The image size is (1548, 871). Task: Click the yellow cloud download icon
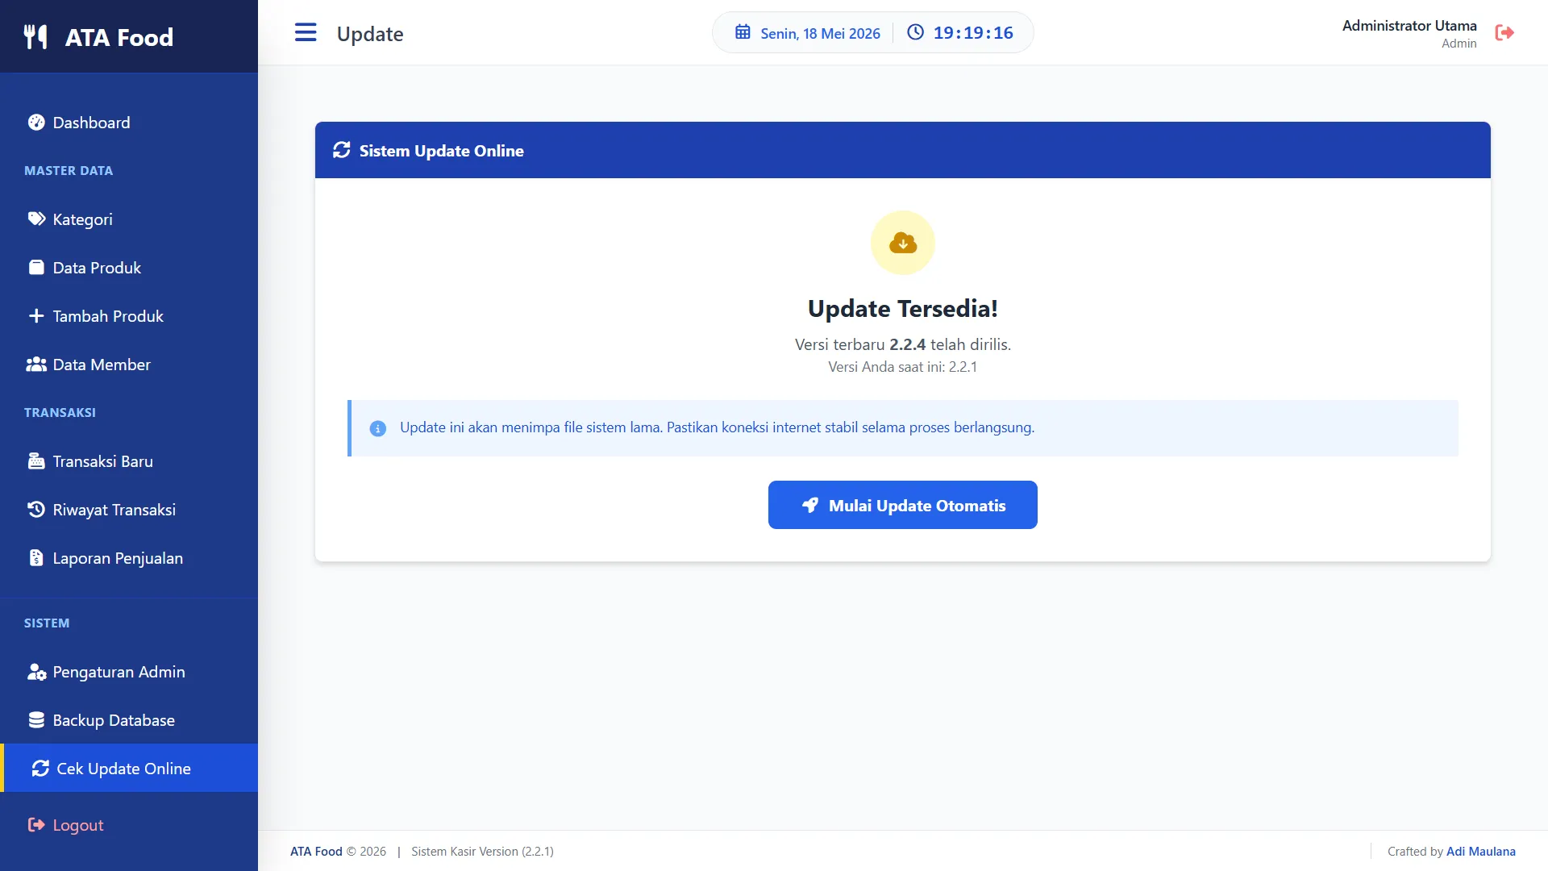click(903, 243)
